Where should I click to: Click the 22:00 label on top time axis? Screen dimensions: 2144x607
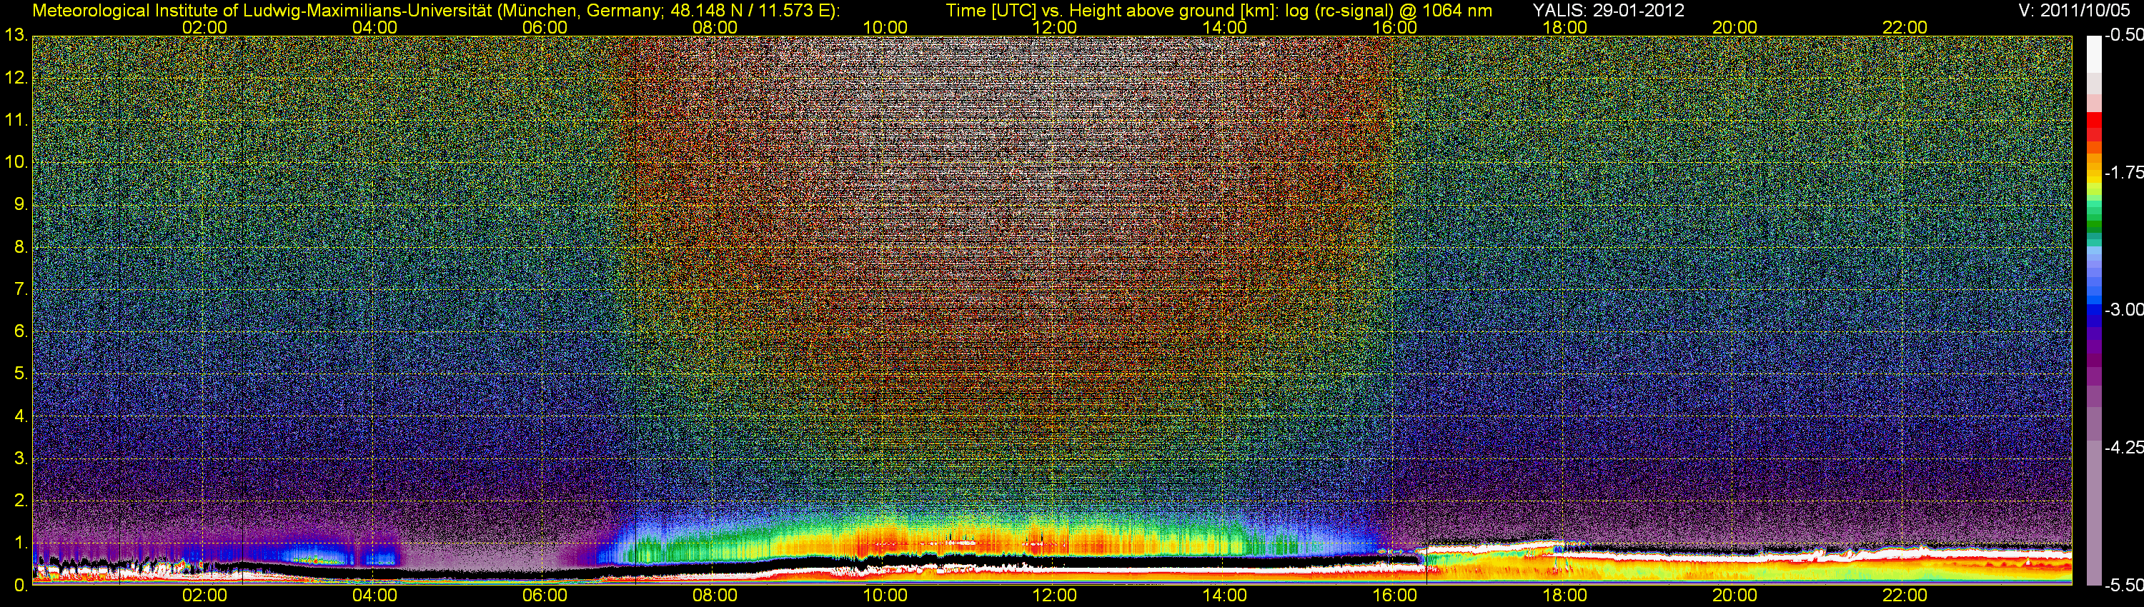(x=1905, y=27)
